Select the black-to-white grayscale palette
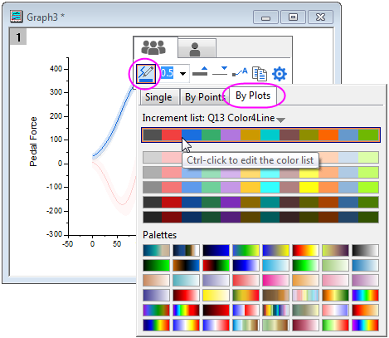 click(x=365, y=250)
